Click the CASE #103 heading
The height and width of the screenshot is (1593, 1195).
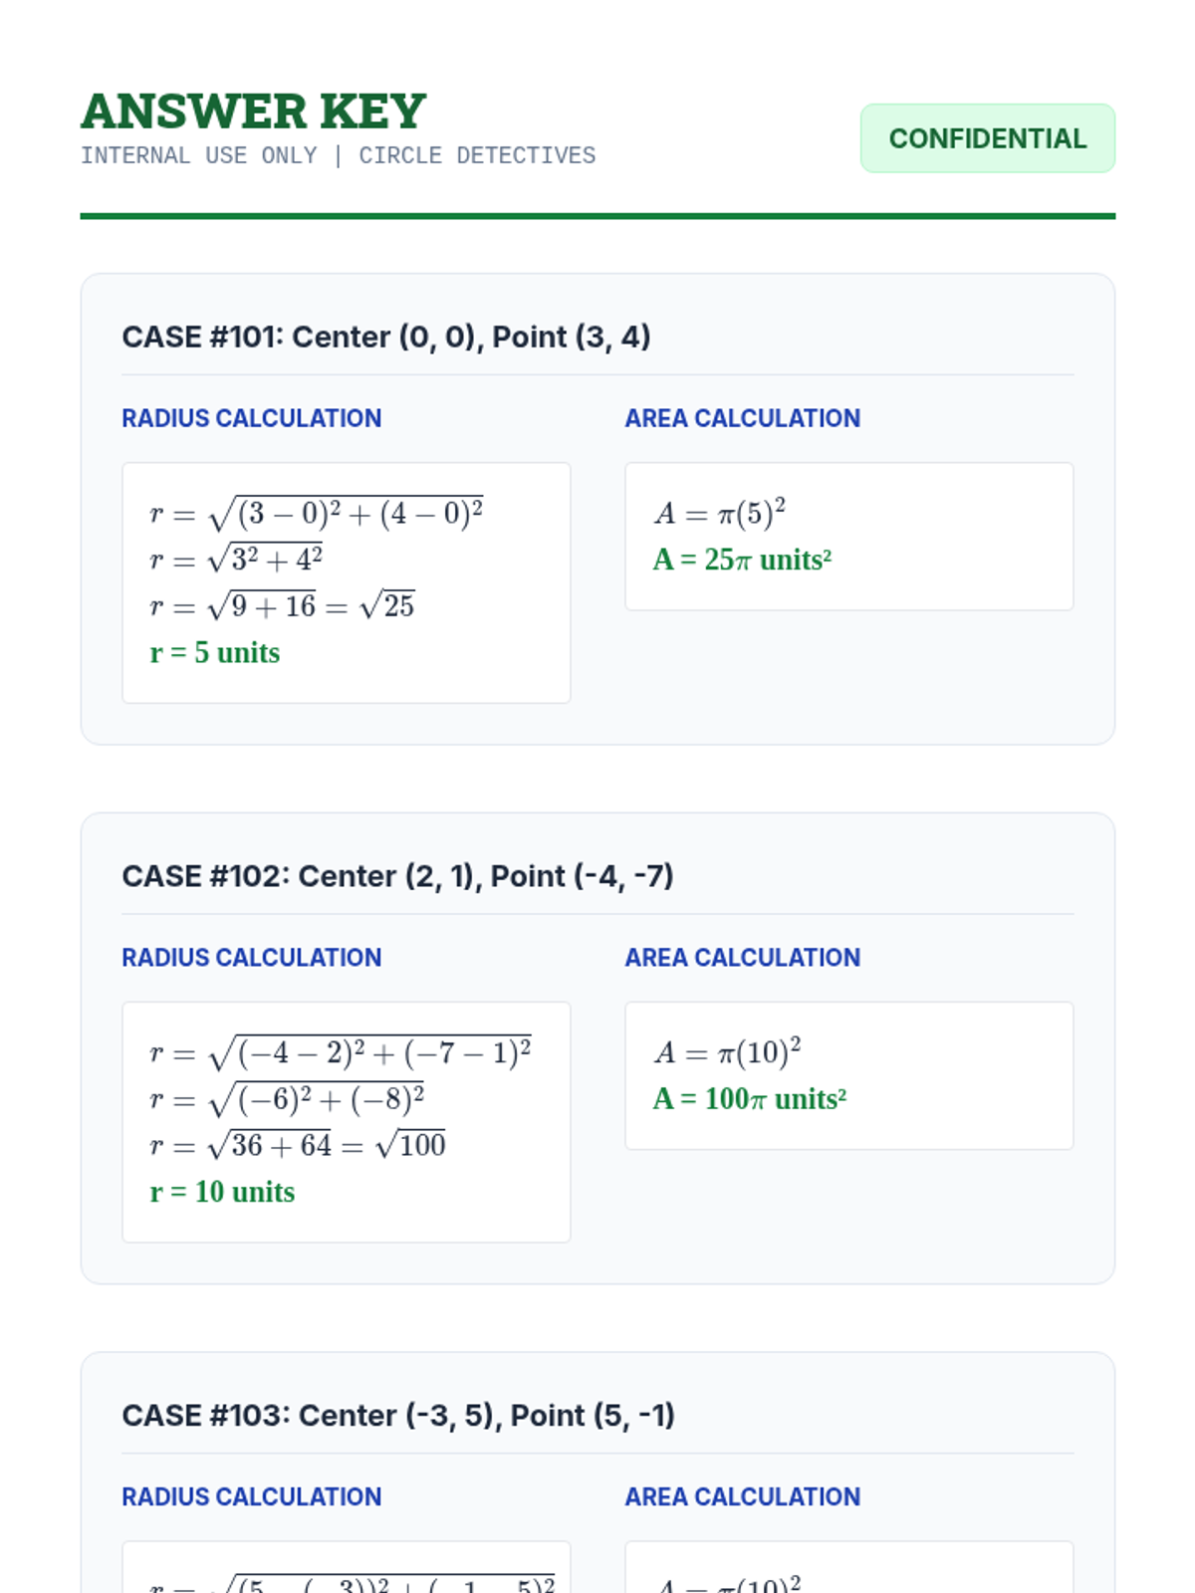click(x=398, y=1415)
